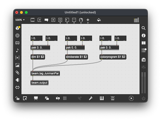Add a comment box from toolbar
This screenshot has width=161, height=120.
coord(46,20)
